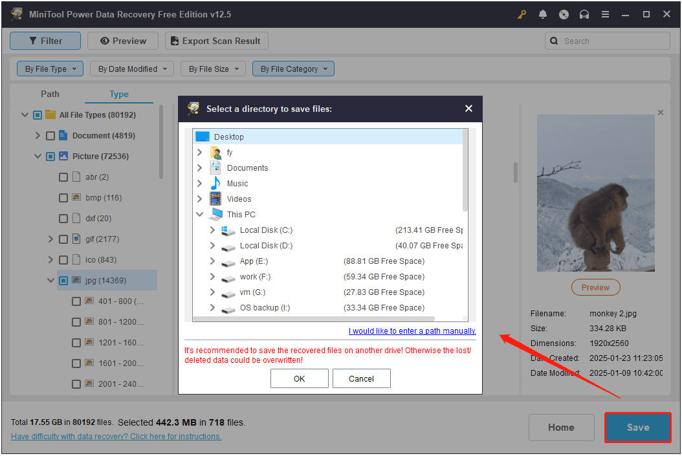The image size is (682, 456).
Task: Click the Preview toolbar button
Action: [x=123, y=41]
